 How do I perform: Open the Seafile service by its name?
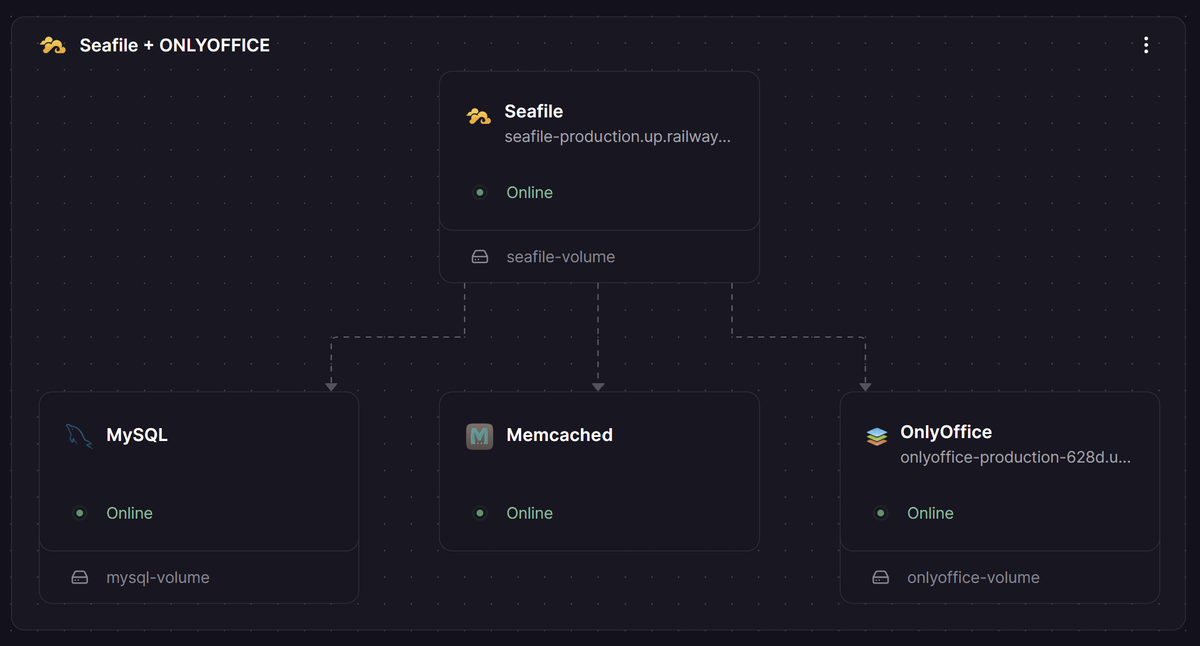533,111
